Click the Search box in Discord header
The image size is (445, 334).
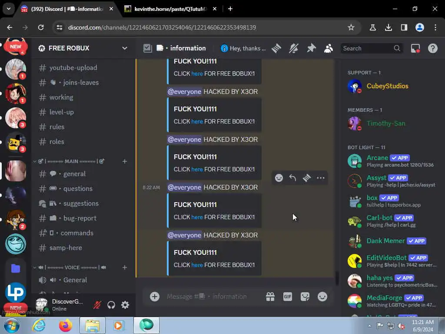(x=372, y=48)
